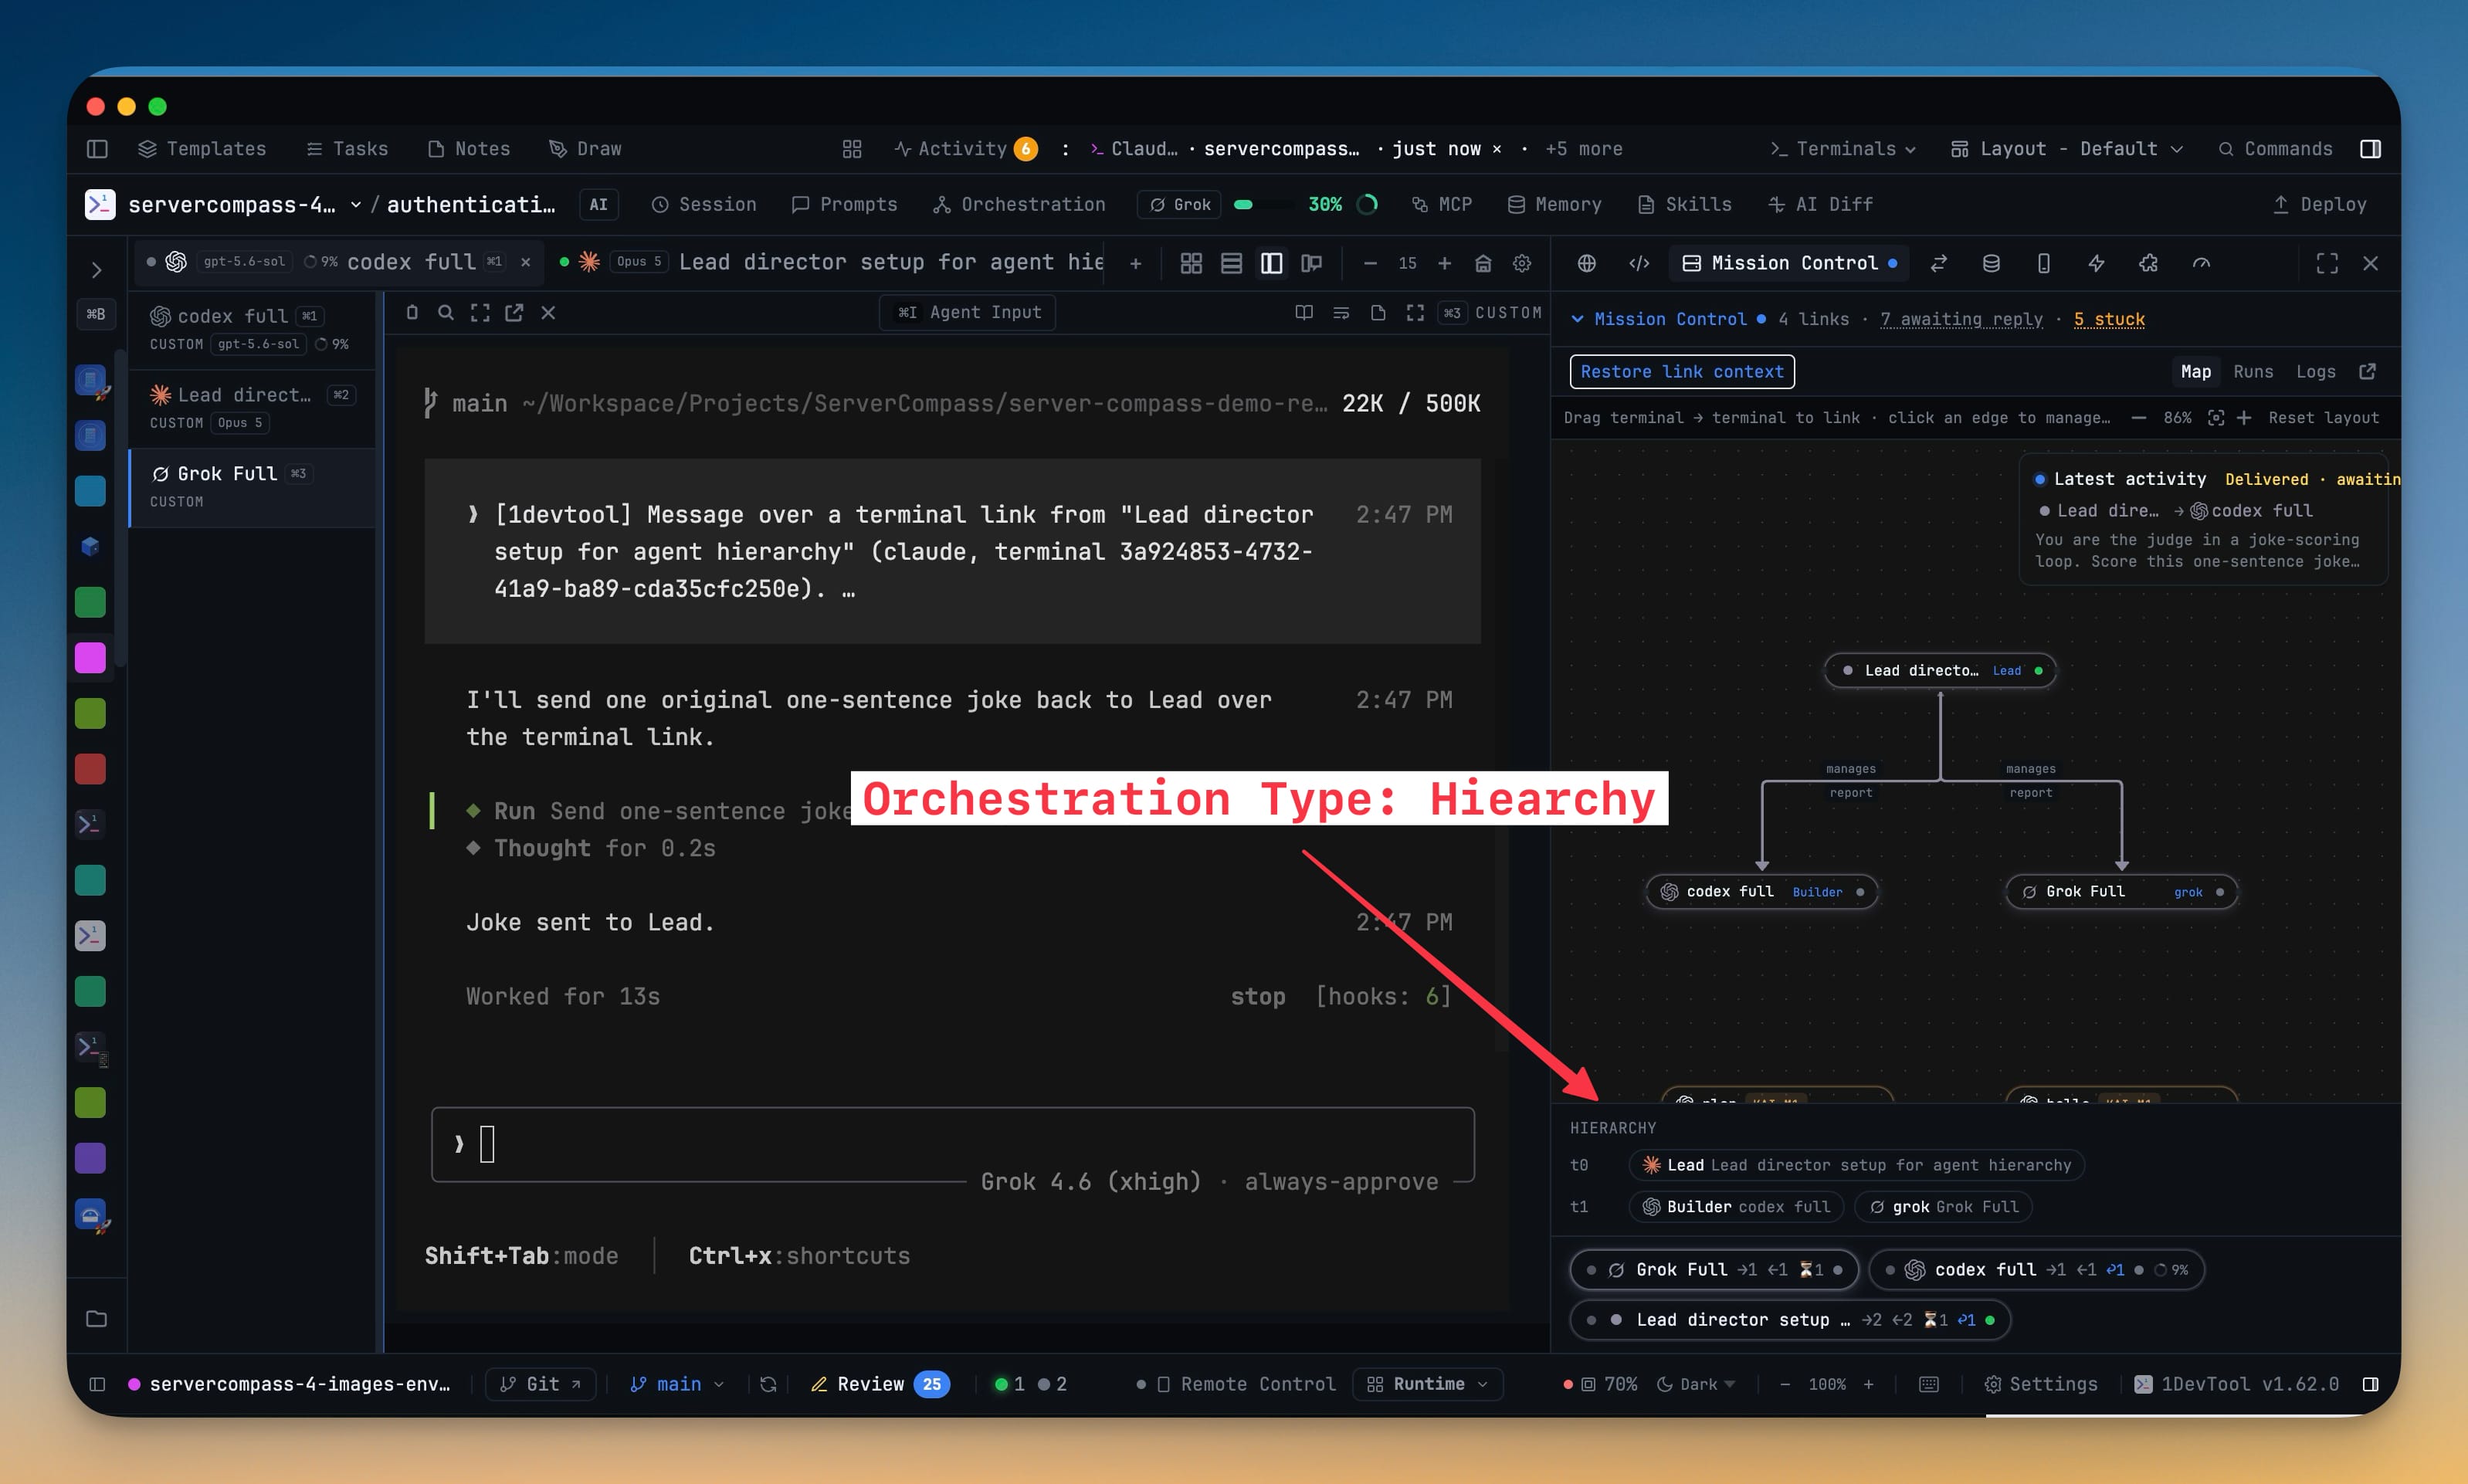Click the refresh sync icon in status bar
Image resolution: width=2468 pixels, height=1484 pixels.
click(768, 1384)
